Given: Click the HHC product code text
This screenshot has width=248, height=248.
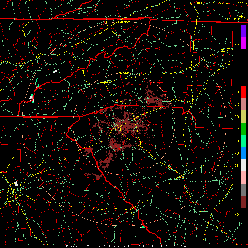Looking at the screenshot, I should [x=242, y=17].
